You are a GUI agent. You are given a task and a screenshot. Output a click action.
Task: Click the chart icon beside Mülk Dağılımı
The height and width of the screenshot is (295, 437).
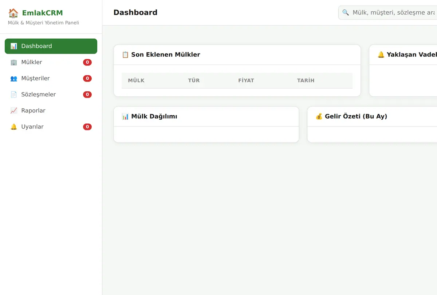pos(125,116)
